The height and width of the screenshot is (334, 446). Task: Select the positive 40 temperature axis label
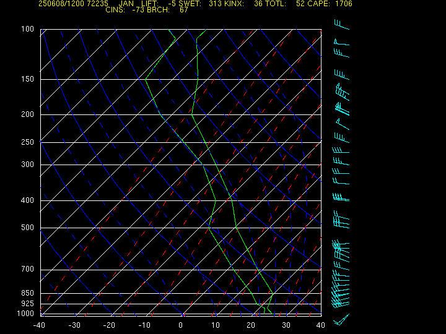(321, 325)
